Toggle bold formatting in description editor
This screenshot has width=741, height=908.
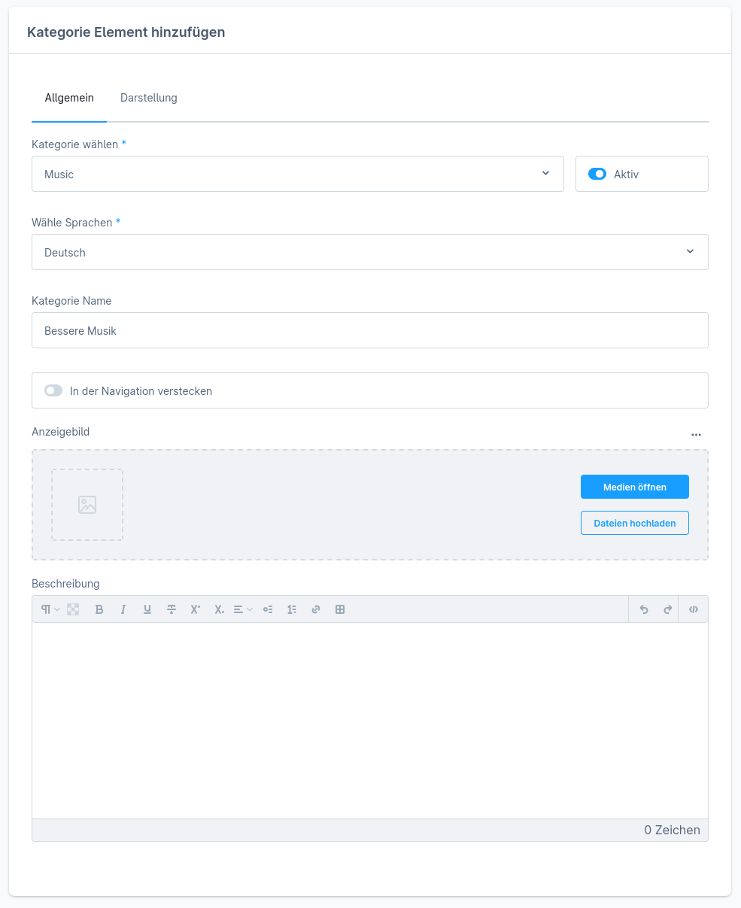click(x=99, y=609)
